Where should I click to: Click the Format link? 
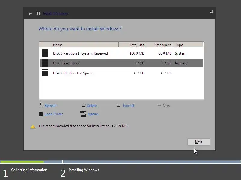[129, 106]
